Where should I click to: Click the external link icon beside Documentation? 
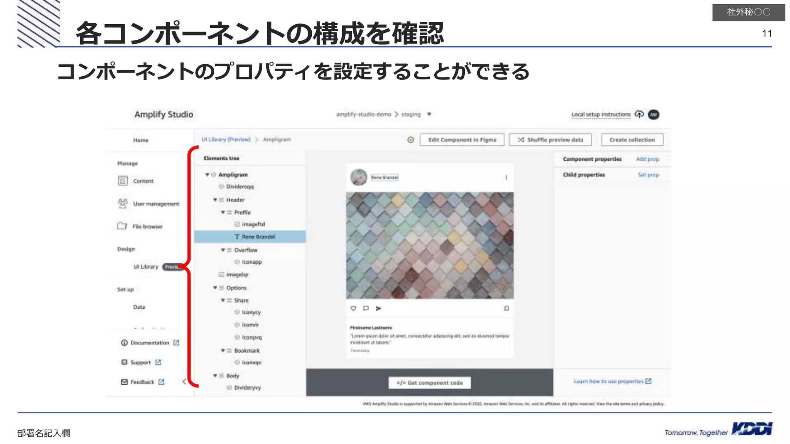click(176, 342)
